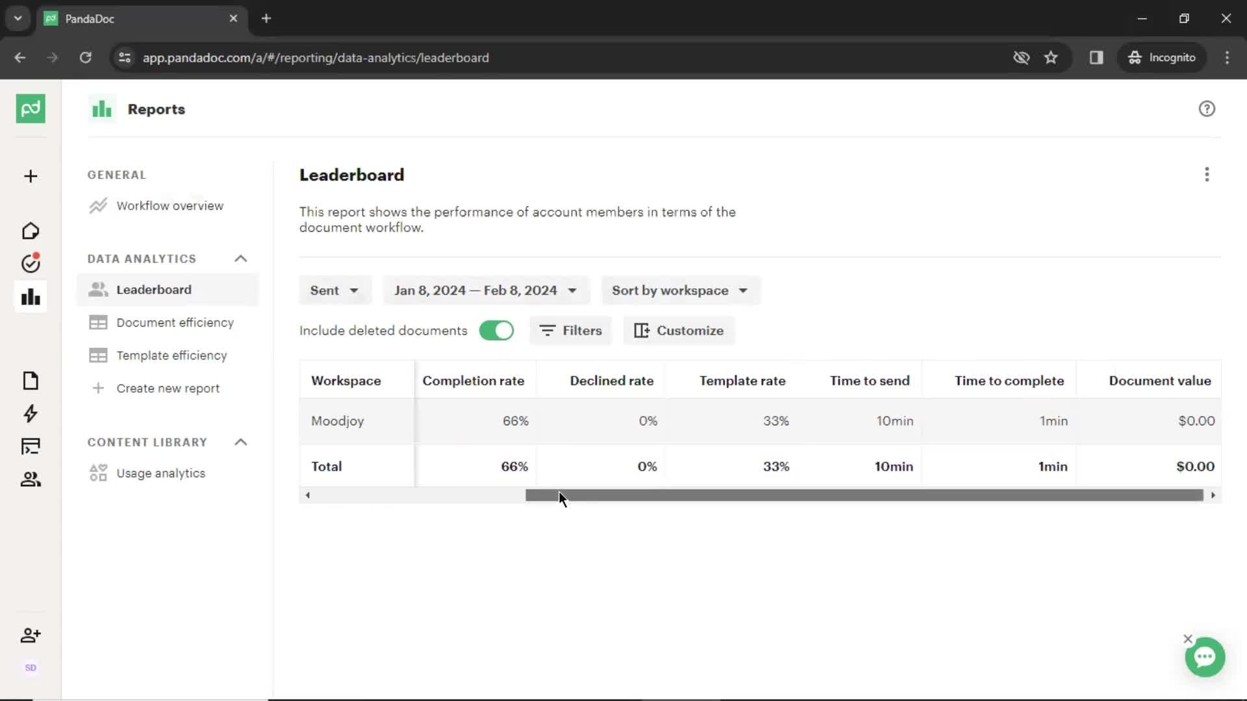Click the browser address bar URL
Image resolution: width=1247 pixels, height=701 pixels.
(x=316, y=58)
